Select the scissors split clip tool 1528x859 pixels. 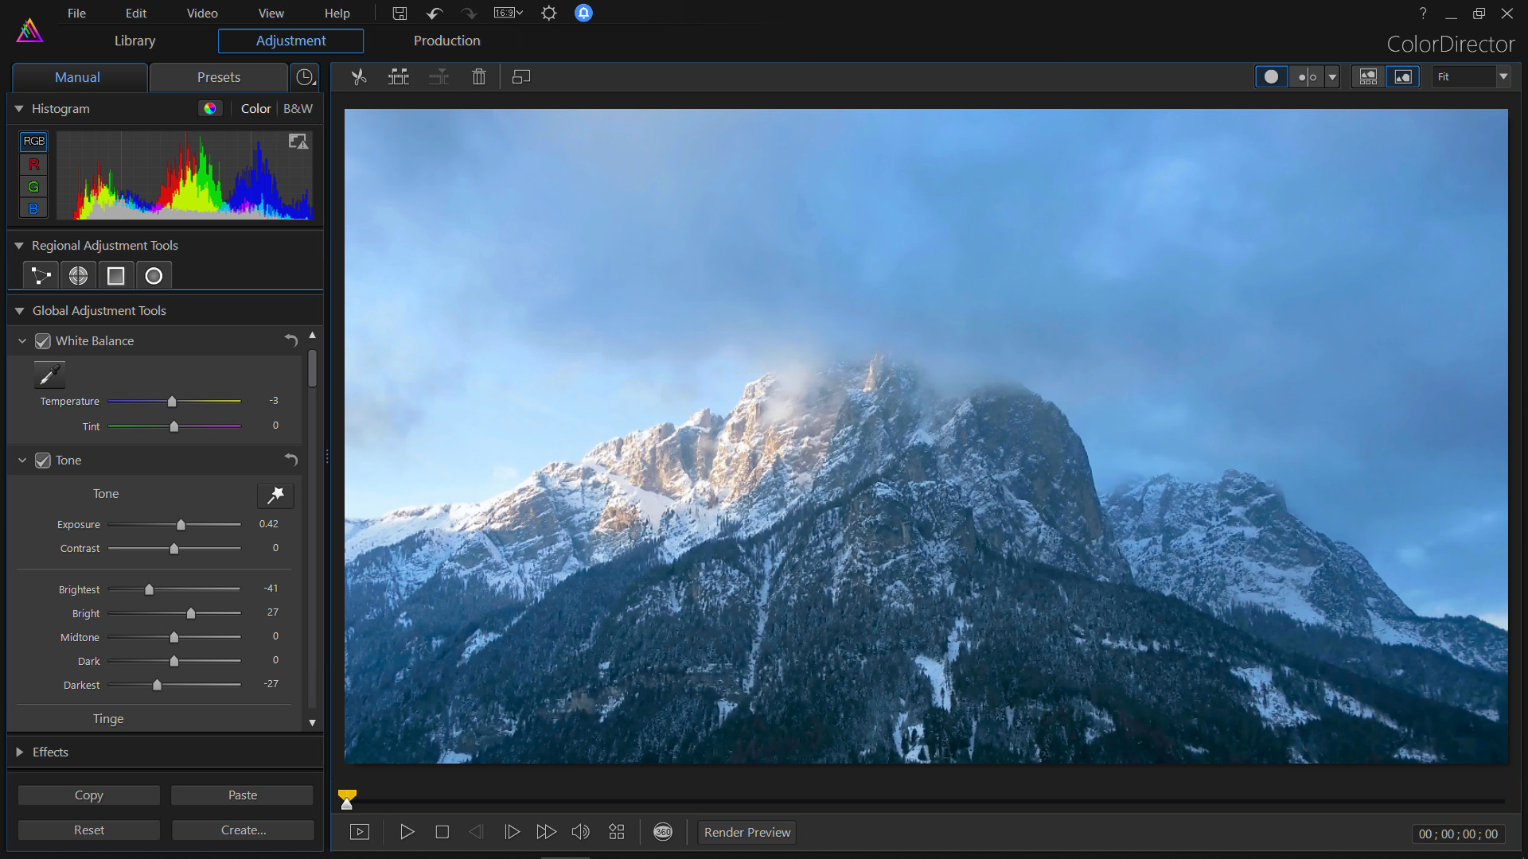point(358,76)
